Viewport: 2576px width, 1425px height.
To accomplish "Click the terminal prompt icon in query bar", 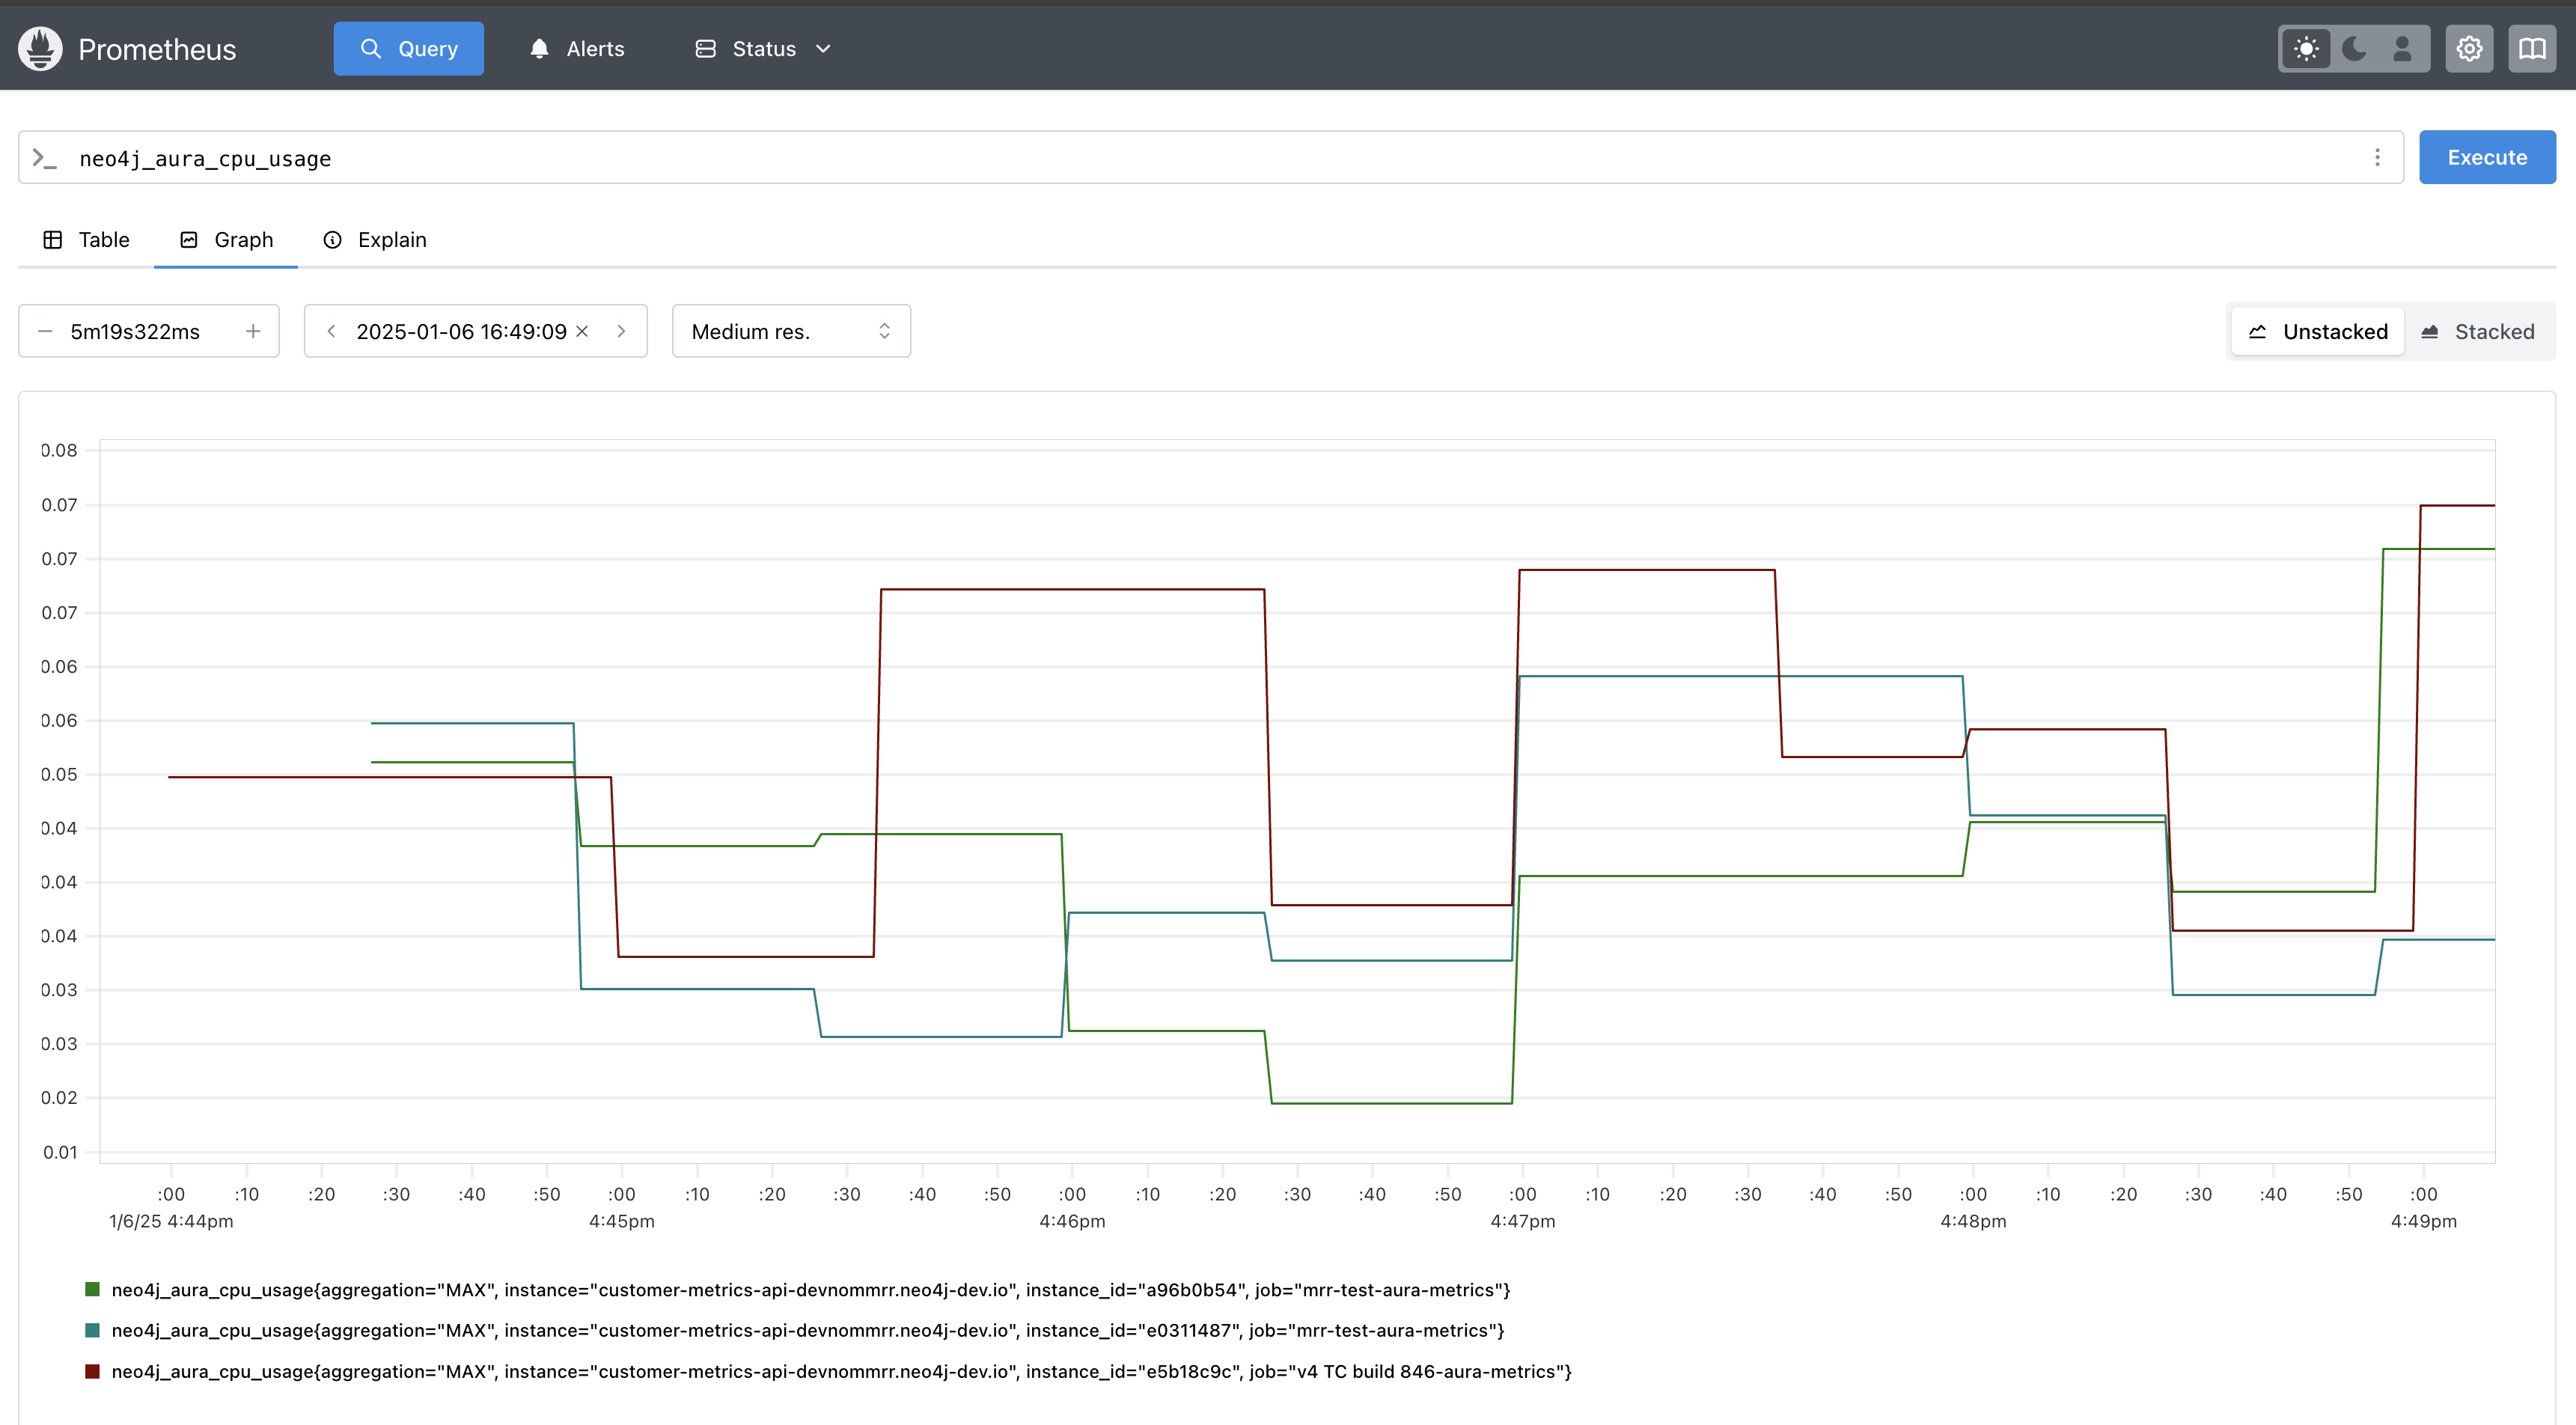I will pyautogui.click(x=44, y=158).
